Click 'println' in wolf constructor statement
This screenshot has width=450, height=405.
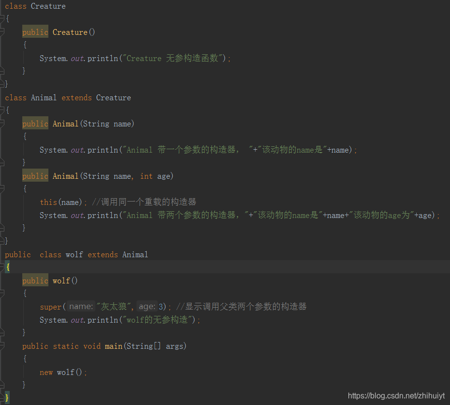[103, 320]
